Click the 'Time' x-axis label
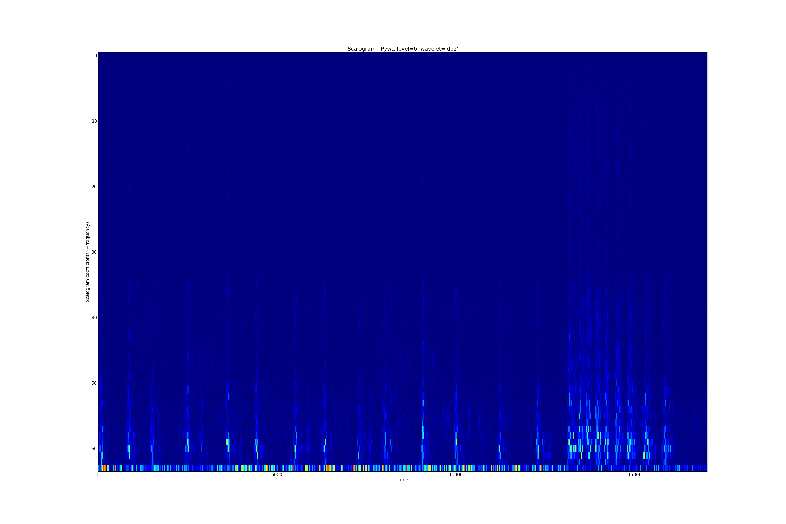The height and width of the screenshot is (524, 786). tap(402, 479)
